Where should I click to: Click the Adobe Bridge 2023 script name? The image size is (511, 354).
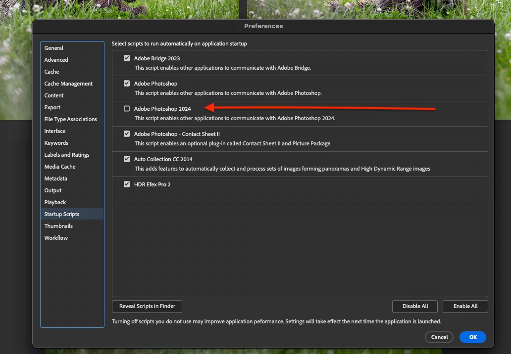[x=157, y=58]
